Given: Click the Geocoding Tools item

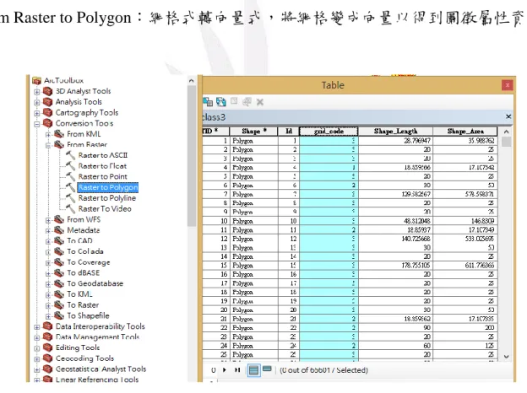Looking at the screenshot, I should pos(84,358).
